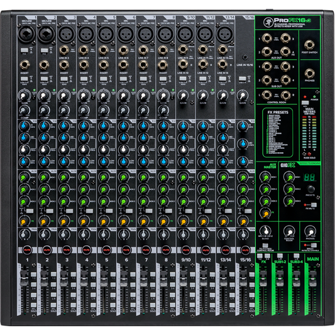The width and height of the screenshot is (335, 335).
Task: Click the channel 9/10 LINE IN 9 jack
Action: (183, 50)
